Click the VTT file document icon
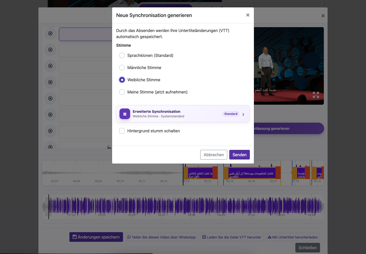 204,237
